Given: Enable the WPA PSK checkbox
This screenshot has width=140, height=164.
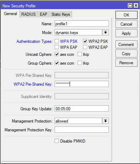Looking at the screenshot, I should [57, 41].
